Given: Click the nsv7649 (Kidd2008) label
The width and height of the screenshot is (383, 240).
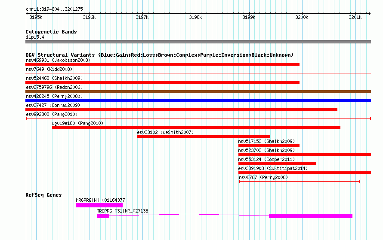Looking at the screenshot, I should pos(49,69).
